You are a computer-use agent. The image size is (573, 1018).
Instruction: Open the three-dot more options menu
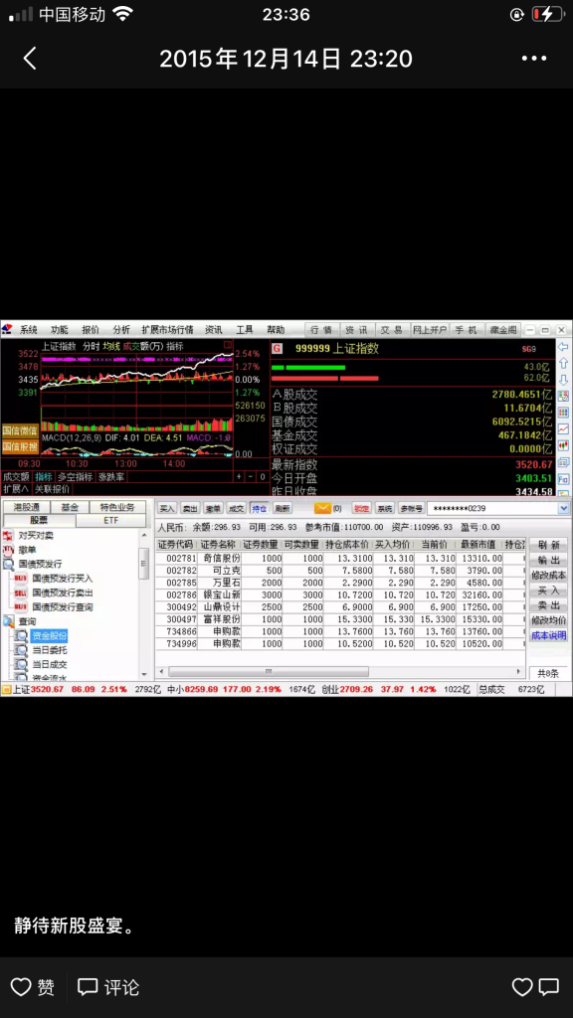[x=534, y=59]
